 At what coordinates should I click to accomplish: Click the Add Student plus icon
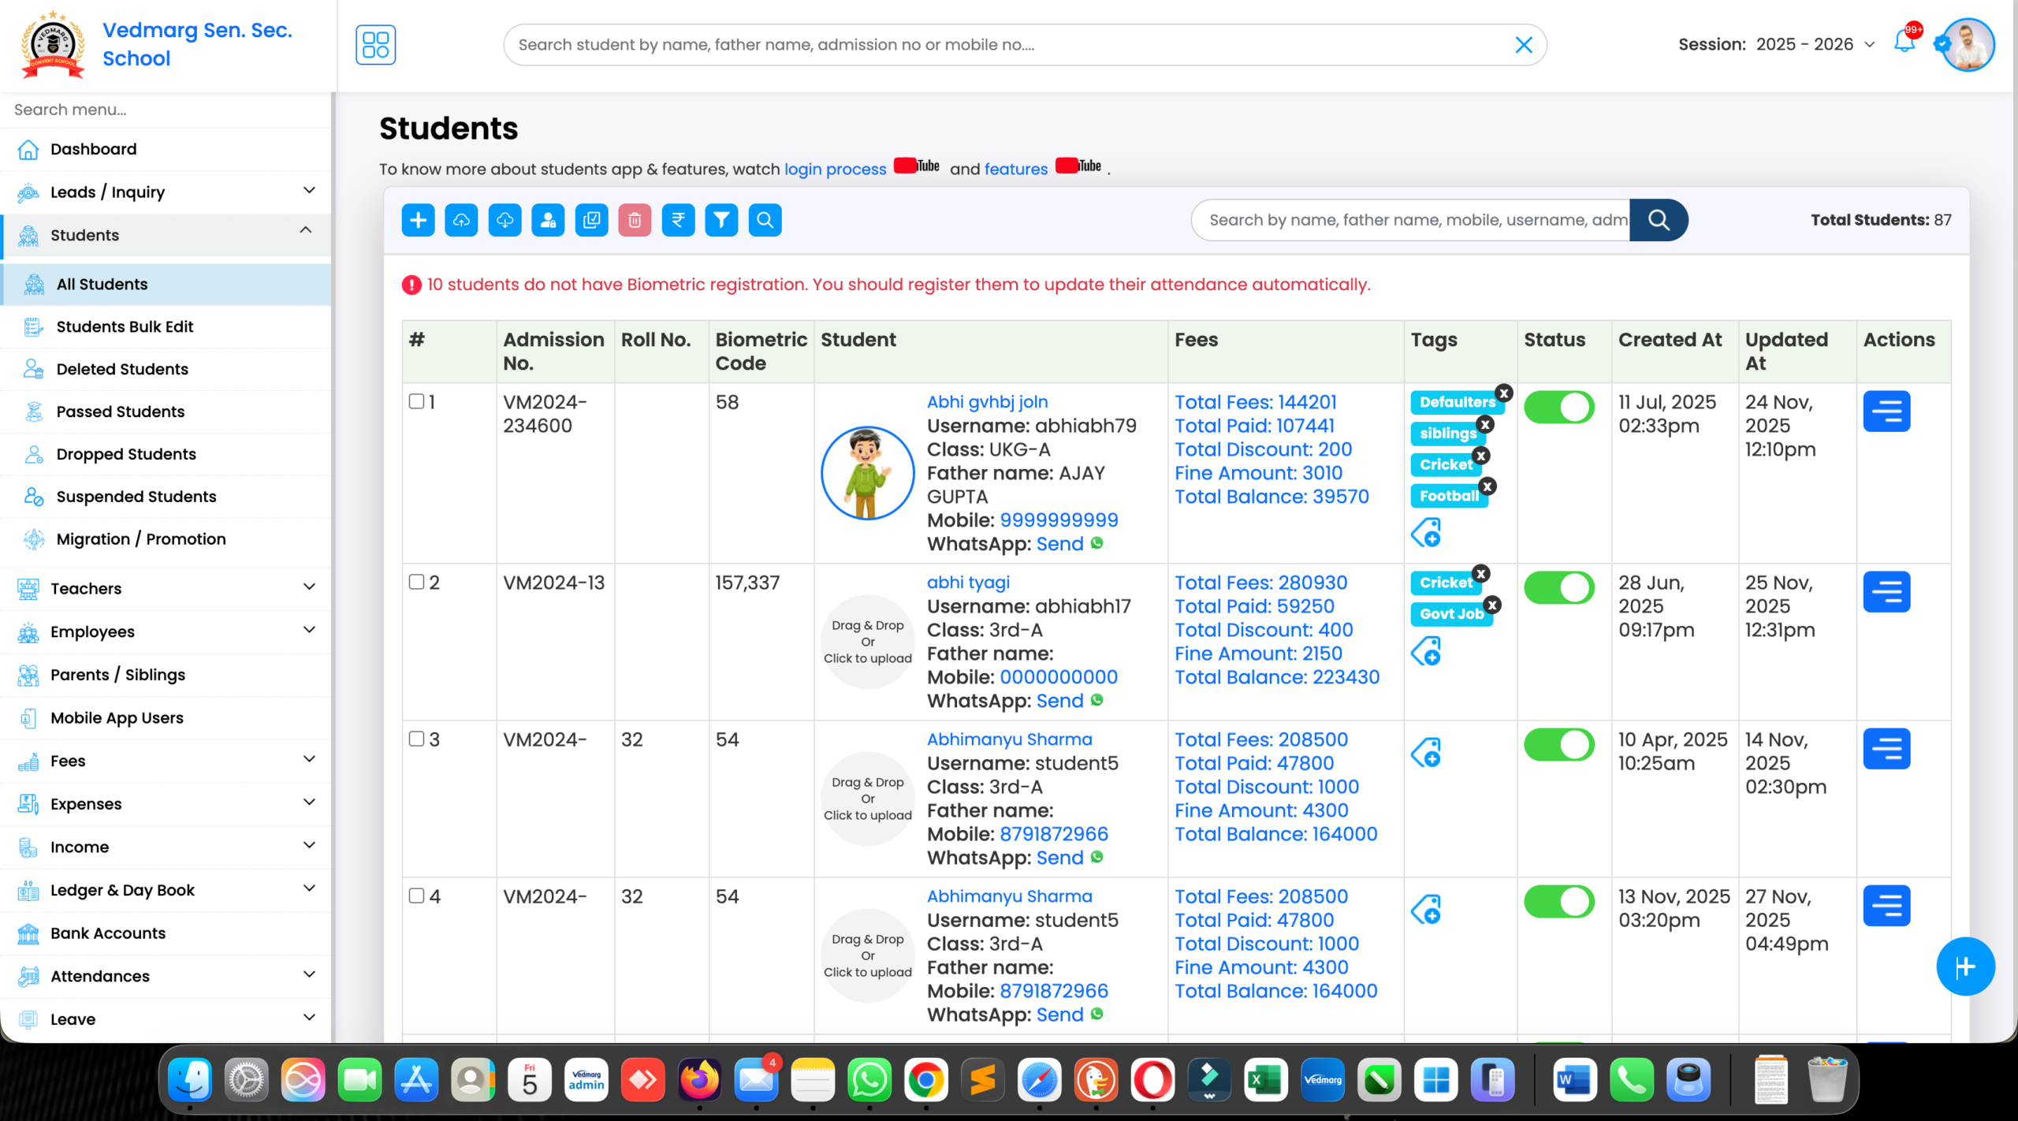click(418, 220)
